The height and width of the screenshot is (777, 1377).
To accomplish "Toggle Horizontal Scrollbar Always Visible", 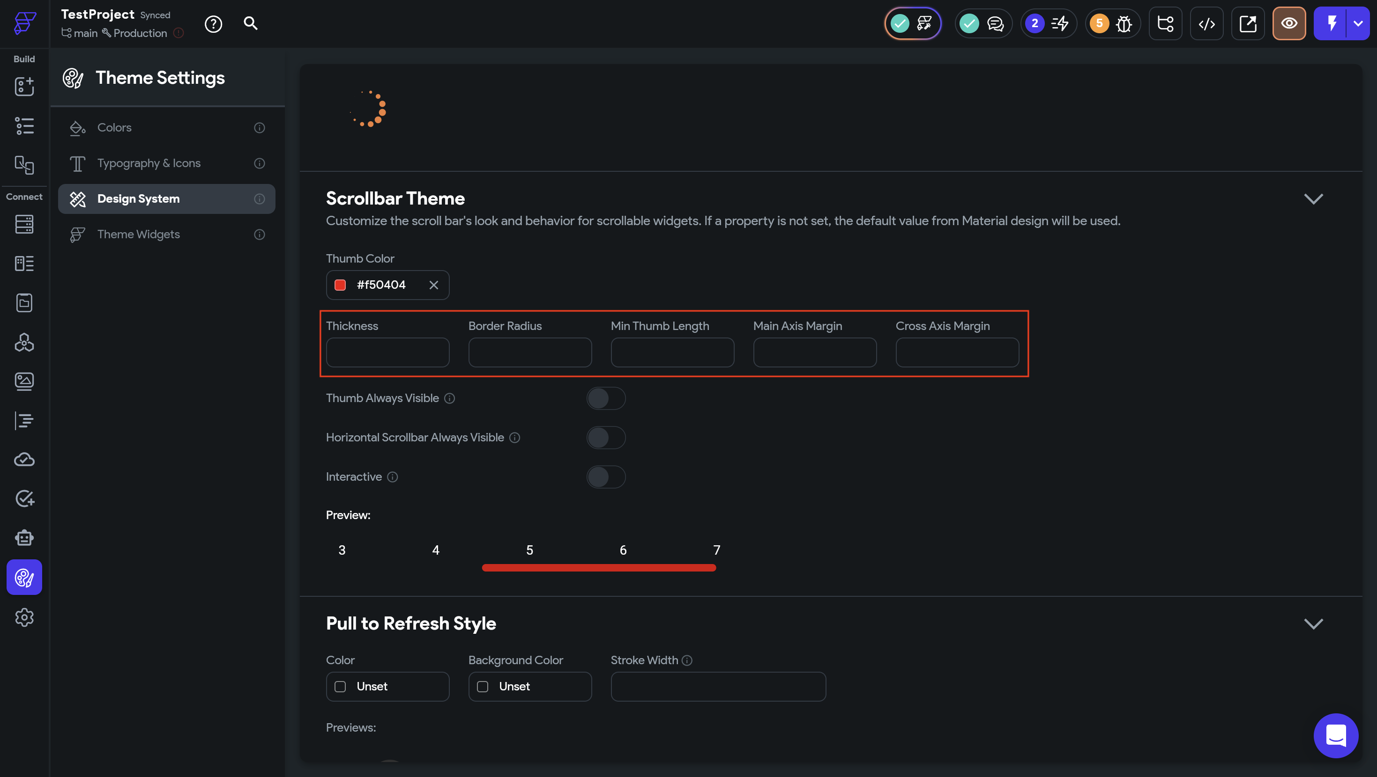I will point(606,438).
